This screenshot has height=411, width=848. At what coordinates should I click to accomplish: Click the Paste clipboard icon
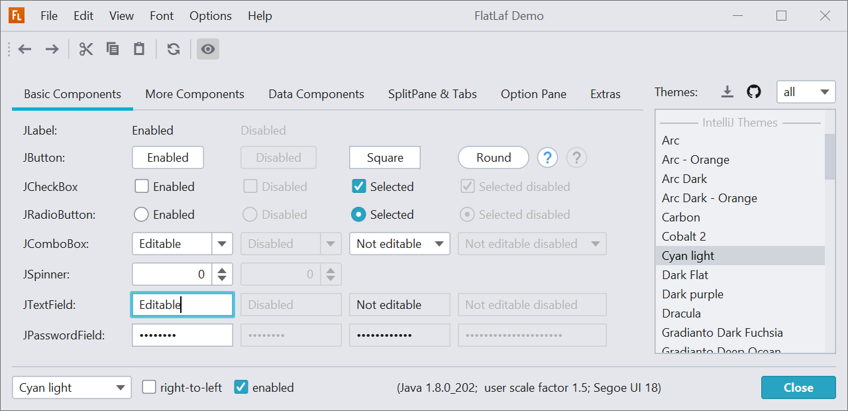139,49
